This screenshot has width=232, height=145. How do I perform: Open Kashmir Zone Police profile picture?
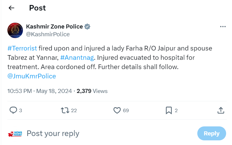point(15,30)
